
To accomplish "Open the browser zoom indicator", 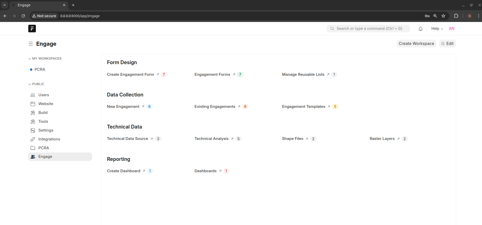I will point(435,16).
